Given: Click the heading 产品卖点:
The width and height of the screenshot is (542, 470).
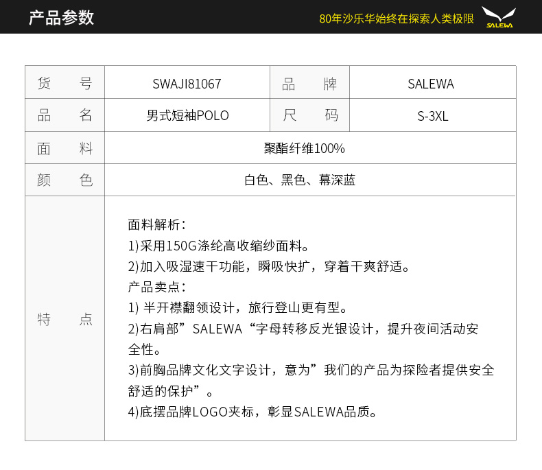Looking at the screenshot, I should [157, 287].
